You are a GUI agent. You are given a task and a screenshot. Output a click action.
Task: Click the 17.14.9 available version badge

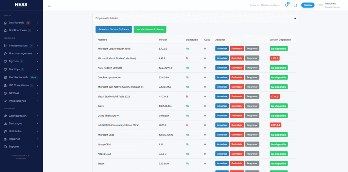pos(275,97)
